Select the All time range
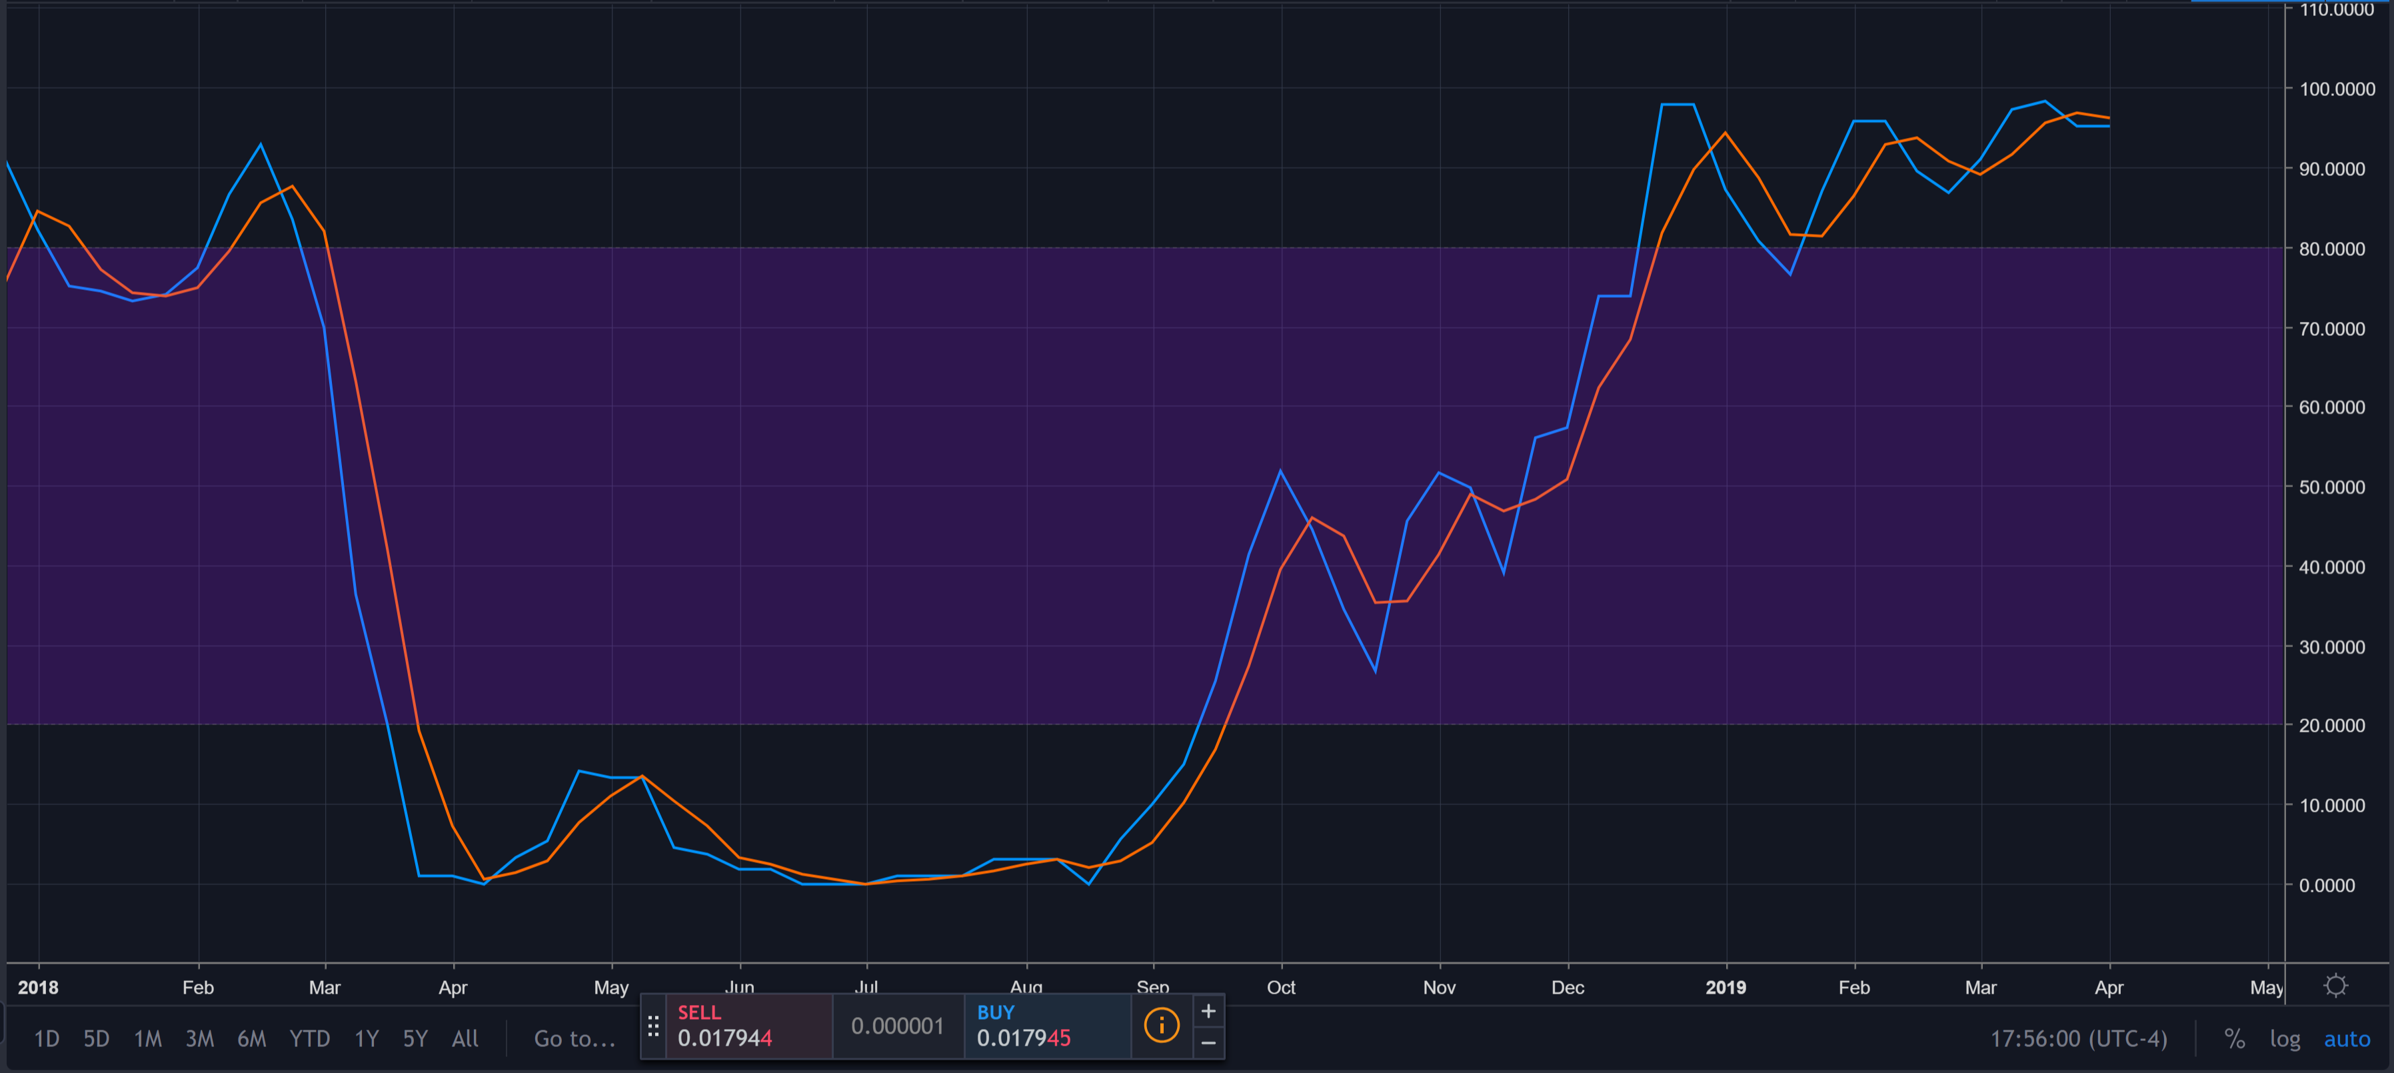Screen dimensions: 2394x1073 click(465, 1038)
